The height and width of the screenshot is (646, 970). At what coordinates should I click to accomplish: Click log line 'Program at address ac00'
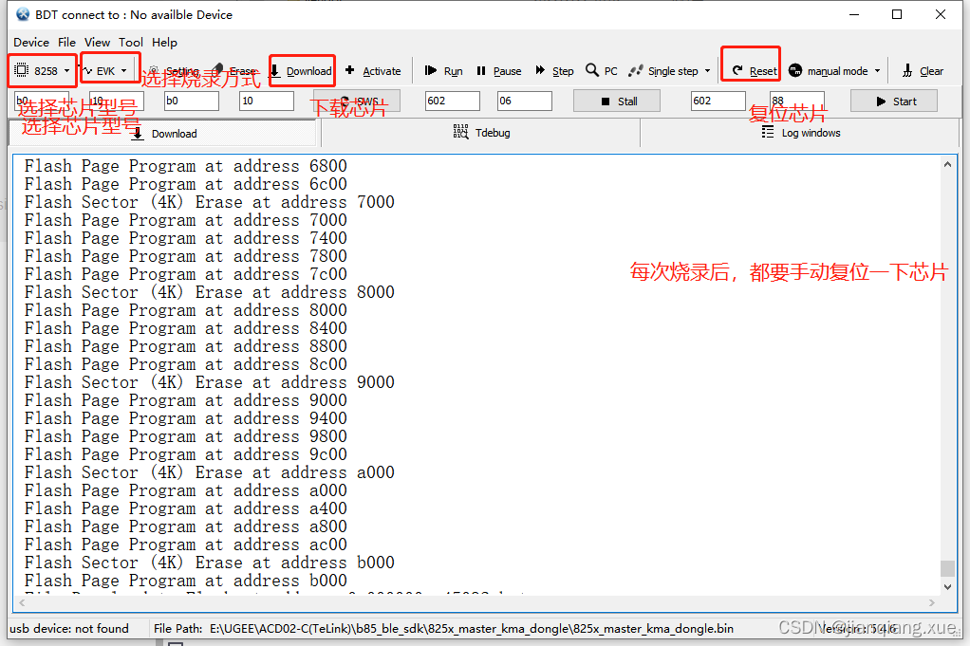point(186,545)
